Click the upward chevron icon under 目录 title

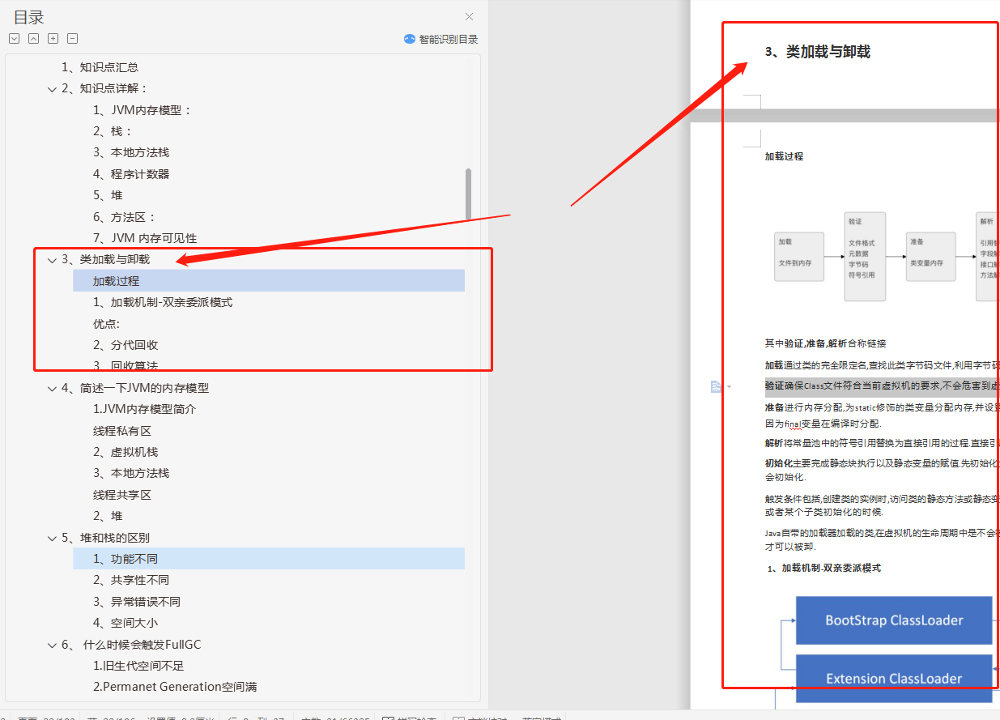coord(33,38)
